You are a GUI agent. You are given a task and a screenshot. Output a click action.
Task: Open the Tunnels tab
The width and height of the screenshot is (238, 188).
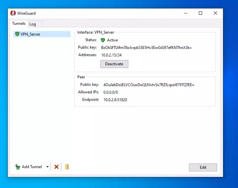click(19, 23)
